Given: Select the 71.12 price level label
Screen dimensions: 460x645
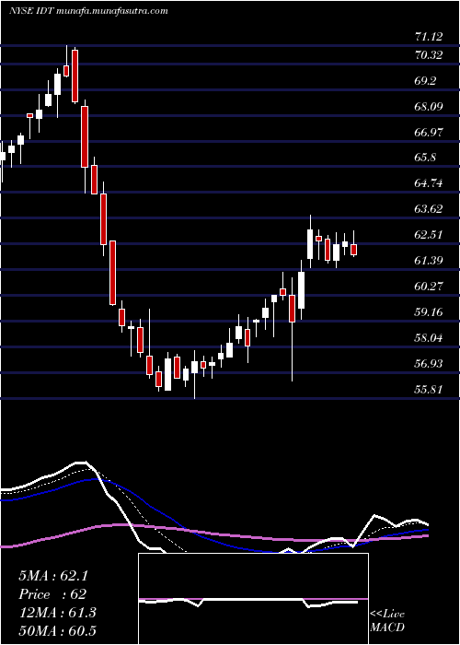Looking at the screenshot, I should pyautogui.click(x=429, y=37).
